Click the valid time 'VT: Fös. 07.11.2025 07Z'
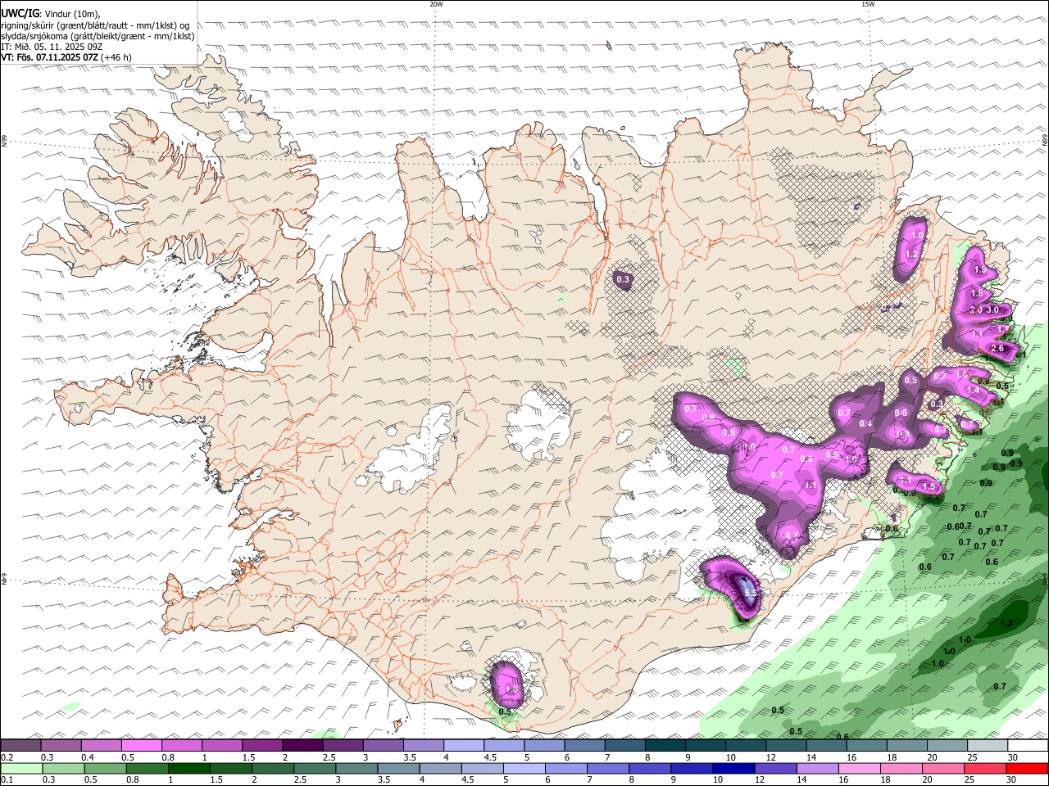Viewport: 1049px width, 786px height. pos(50,57)
